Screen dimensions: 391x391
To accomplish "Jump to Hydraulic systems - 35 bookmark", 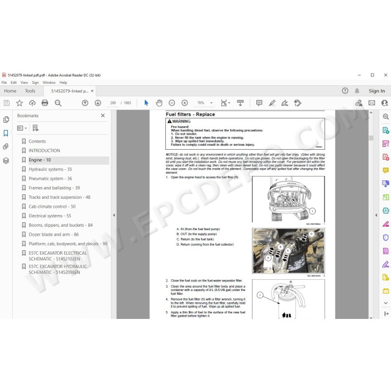I will pos(50,169).
